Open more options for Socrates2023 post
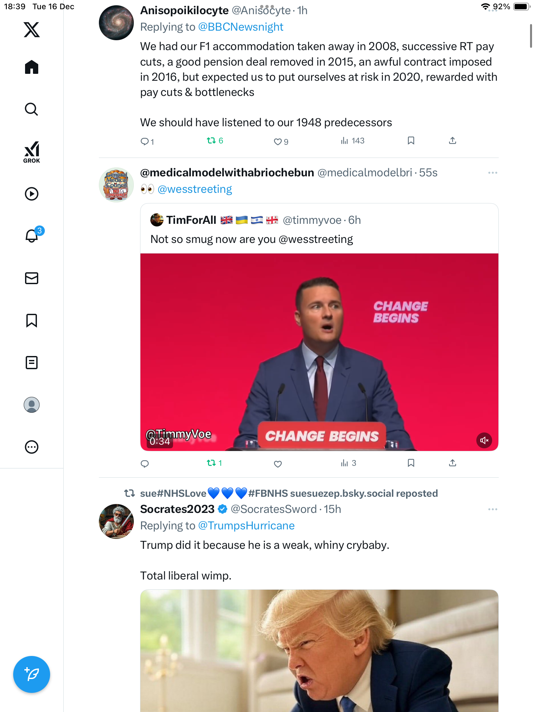This screenshot has width=534, height=712. tap(492, 509)
